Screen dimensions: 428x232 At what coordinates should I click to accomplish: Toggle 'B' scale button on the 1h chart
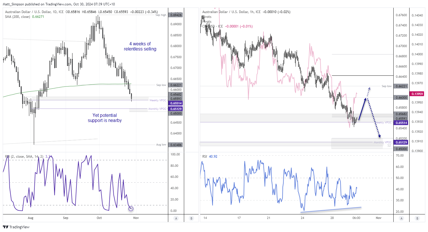click(417, 218)
